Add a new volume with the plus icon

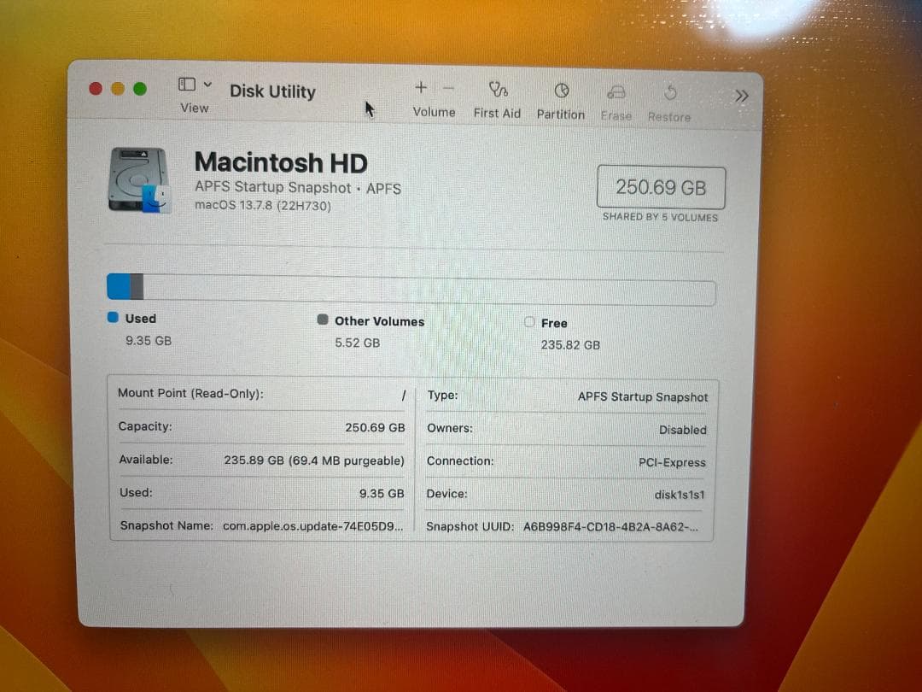click(420, 87)
